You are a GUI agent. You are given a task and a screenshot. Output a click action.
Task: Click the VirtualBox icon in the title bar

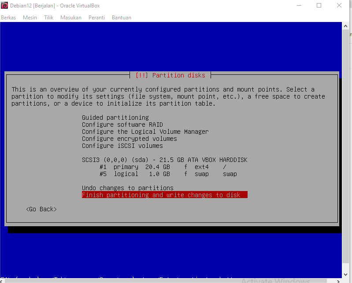coord(5,6)
